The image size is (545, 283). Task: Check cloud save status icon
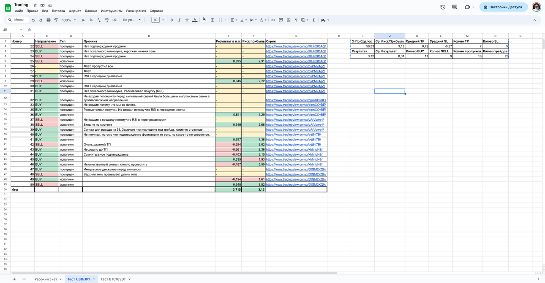point(50,5)
